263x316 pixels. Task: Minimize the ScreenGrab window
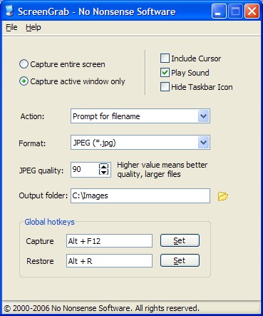click(x=219, y=11)
